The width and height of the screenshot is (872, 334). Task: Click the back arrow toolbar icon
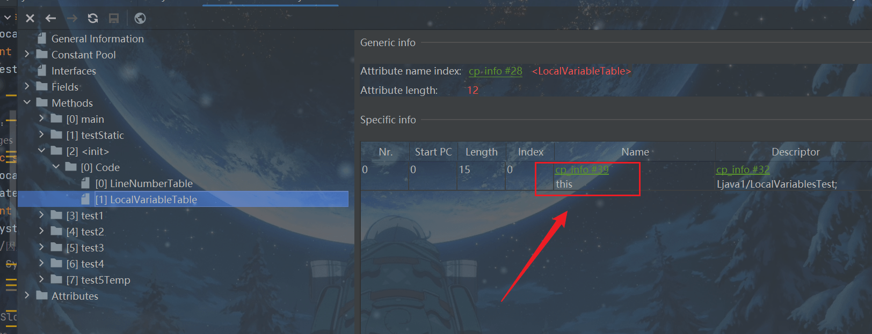pyautogui.click(x=50, y=18)
